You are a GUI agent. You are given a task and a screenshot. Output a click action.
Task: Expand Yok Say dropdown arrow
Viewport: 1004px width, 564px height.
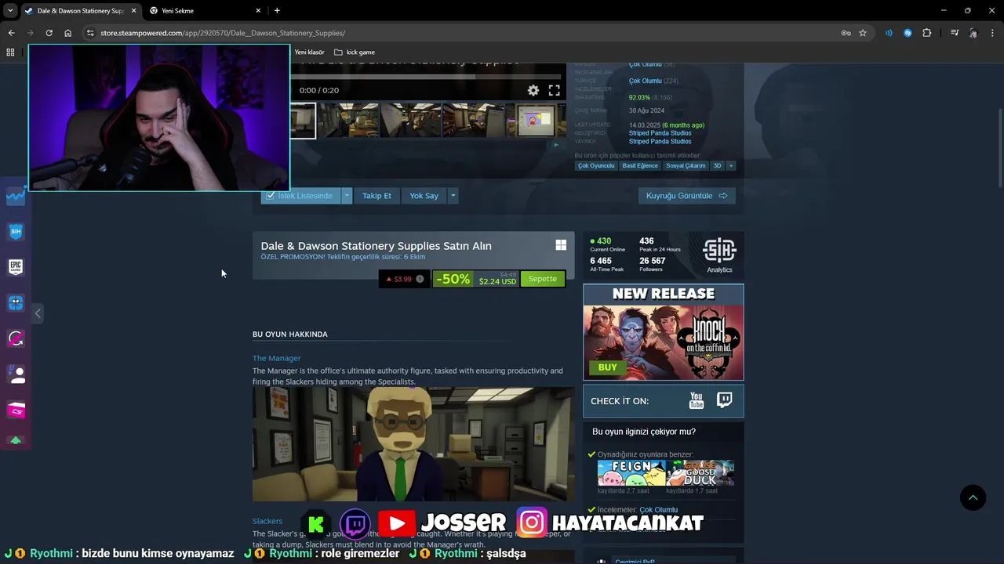pyautogui.click(x=453, y=196)
